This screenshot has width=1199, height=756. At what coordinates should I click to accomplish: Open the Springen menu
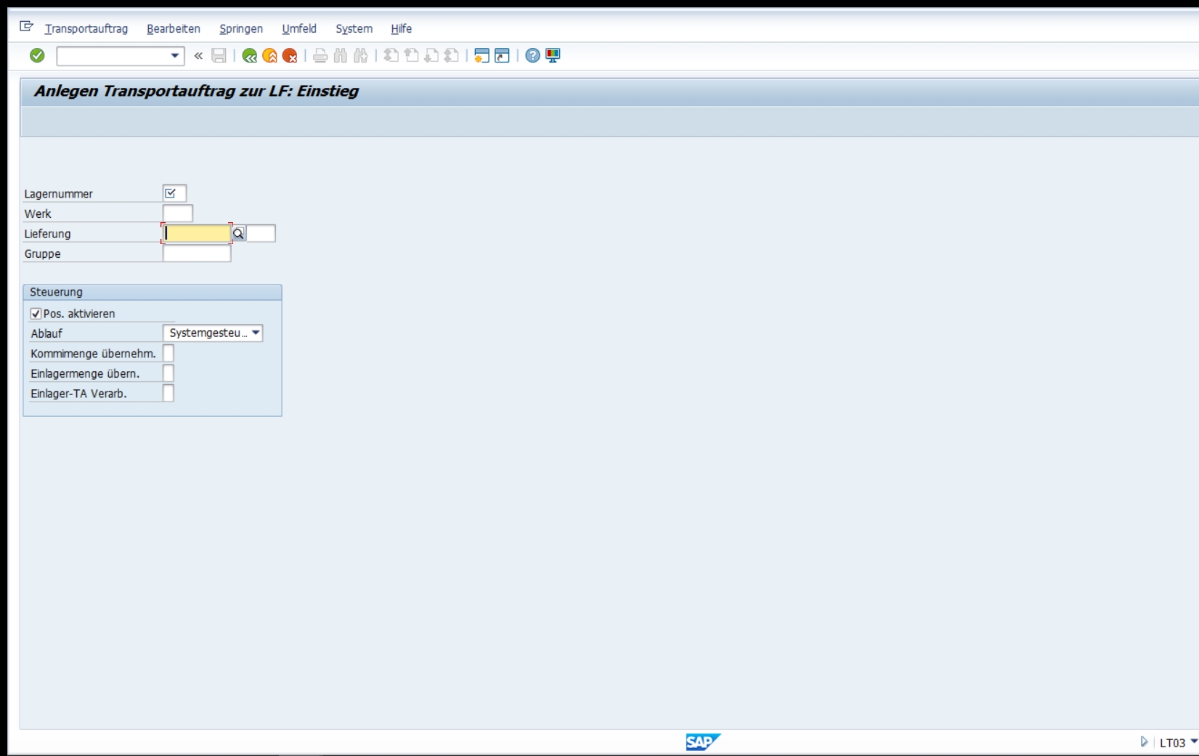coord(241,28)
